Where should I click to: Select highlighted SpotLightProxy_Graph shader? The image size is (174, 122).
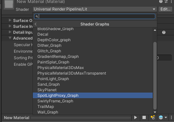pos(93,96)
